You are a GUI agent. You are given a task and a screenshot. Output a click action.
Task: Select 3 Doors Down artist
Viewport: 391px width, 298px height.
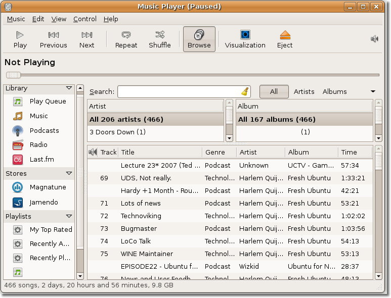(156, 132)
